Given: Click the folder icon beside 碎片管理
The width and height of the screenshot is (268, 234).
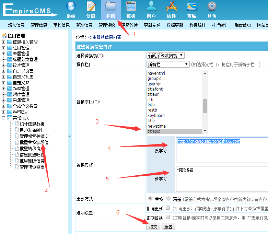Looking at the screenshot, I should point(10,65).
